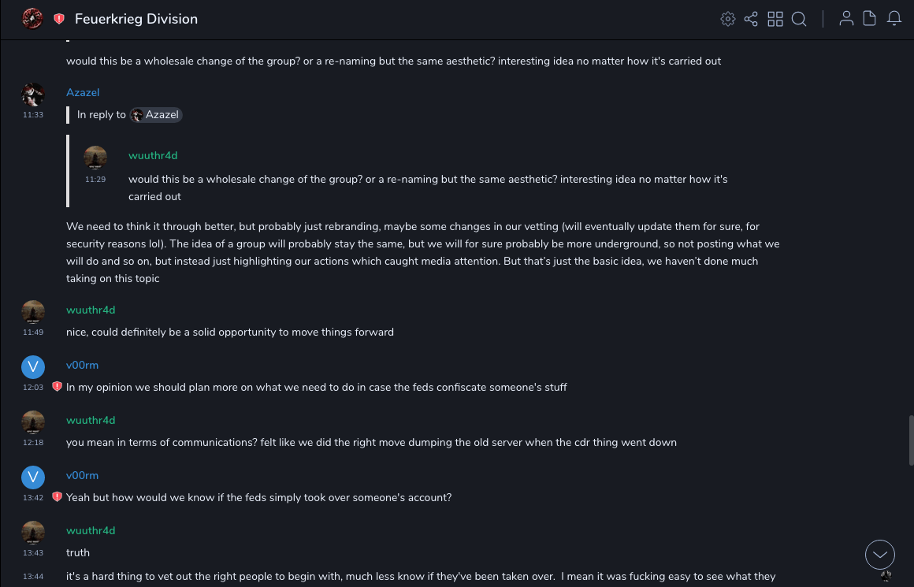Click the red shield on the 13:42 message
914x587 pixels.
[x=57, y=497]
